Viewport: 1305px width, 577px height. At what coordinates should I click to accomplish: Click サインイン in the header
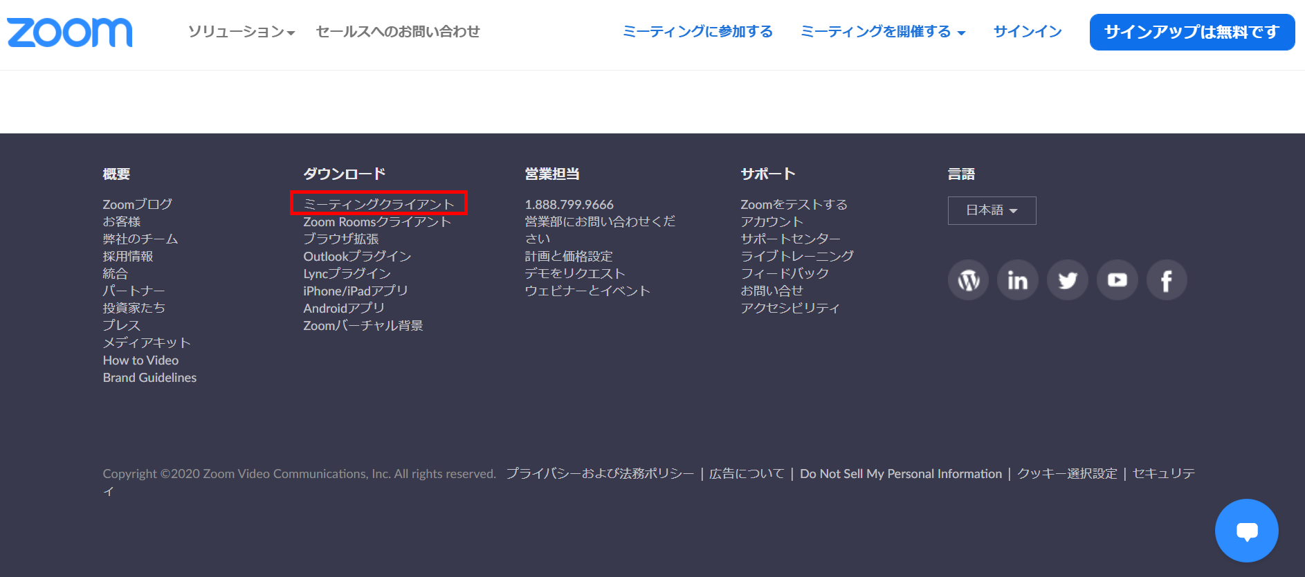tap(1028, 32)
